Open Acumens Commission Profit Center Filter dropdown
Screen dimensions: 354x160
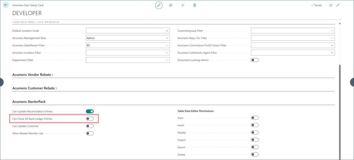(x=332, y=45)
